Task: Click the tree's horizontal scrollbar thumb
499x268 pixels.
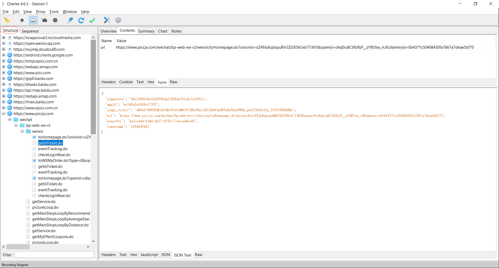Action: (x=18, y=247)
